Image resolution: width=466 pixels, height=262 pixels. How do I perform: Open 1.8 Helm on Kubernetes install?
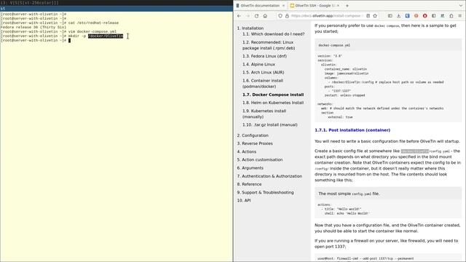(x=273, y=103)
